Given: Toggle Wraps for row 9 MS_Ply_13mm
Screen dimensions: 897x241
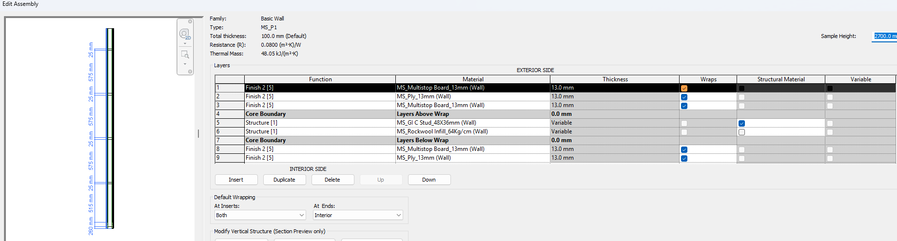Looking at the screenshot, I should (x=684, y=158).
